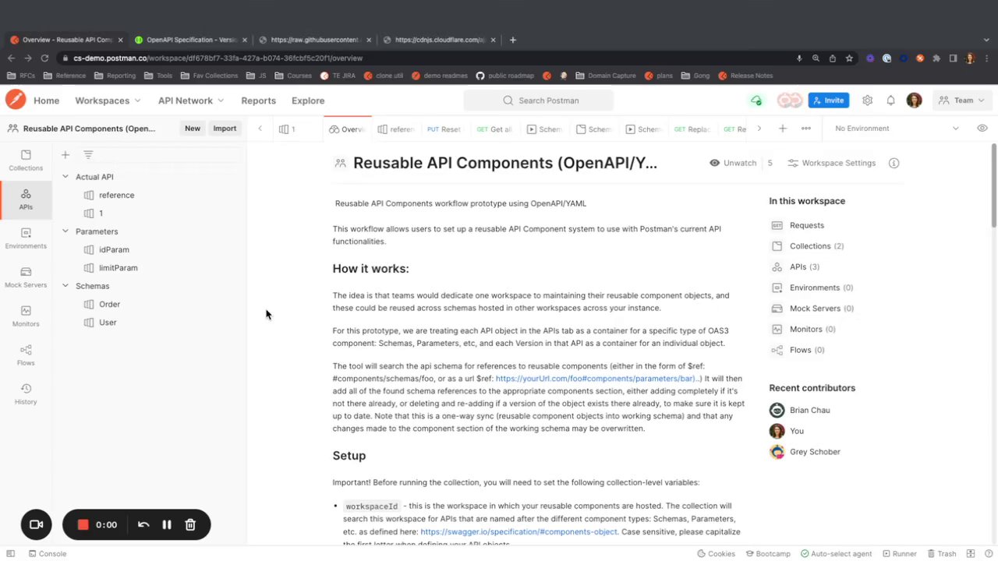Click the Search Postman field
This screenshot has width=998, height=561.
538,101
